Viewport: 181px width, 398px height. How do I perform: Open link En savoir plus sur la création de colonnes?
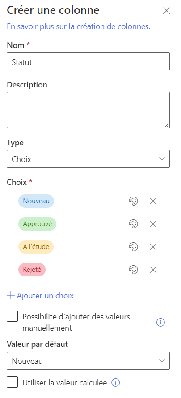click(78, 26)
